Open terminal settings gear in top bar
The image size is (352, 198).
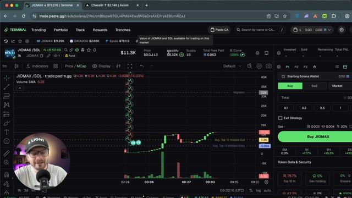coord(342,30)
